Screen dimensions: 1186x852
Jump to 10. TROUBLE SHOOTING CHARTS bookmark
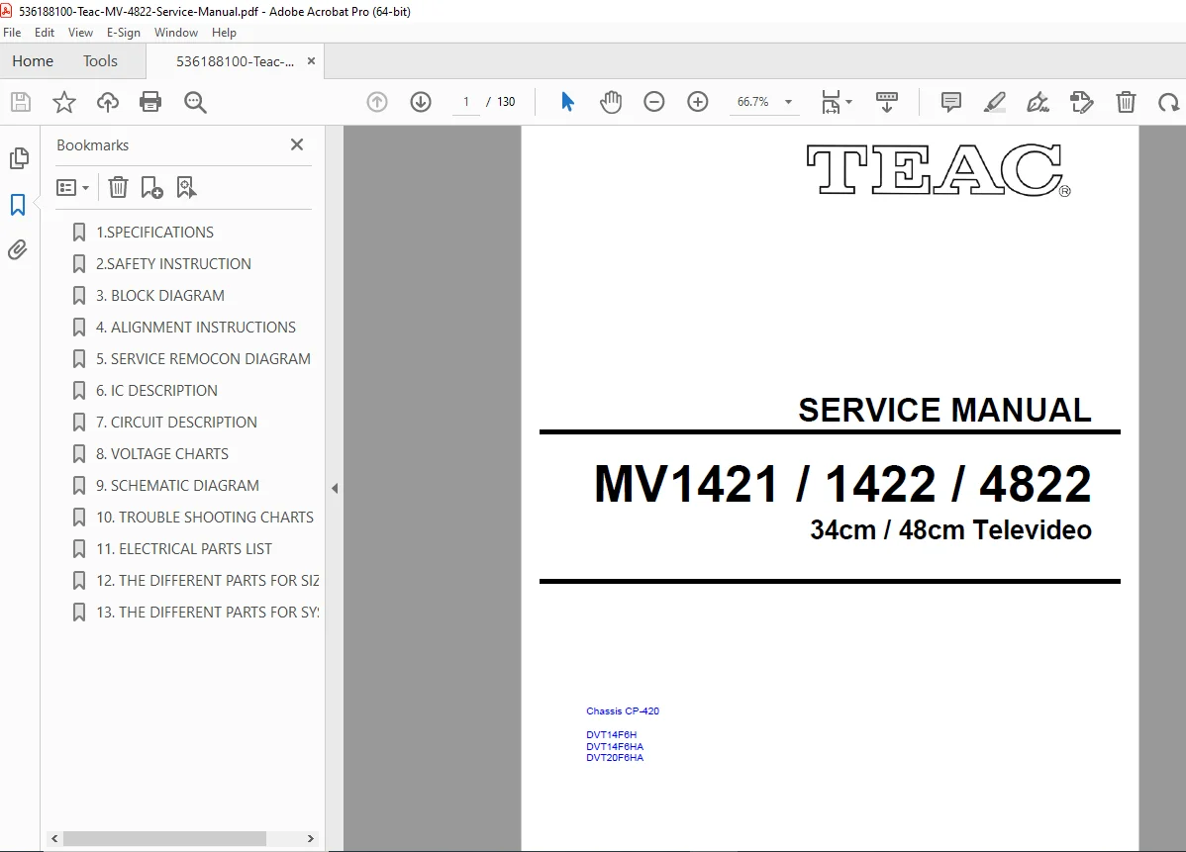click(x=204, y=518)
